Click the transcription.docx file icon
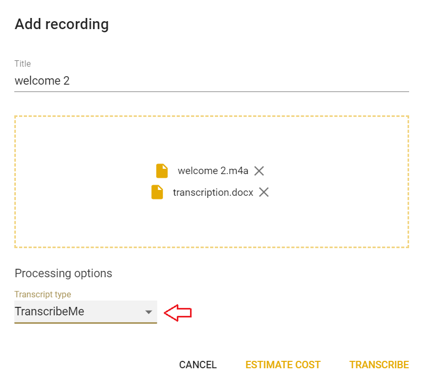The image size is (425, 382). click(157, 192)
